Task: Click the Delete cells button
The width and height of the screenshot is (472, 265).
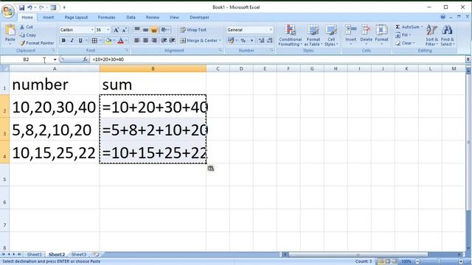Action: click(366, 35)
